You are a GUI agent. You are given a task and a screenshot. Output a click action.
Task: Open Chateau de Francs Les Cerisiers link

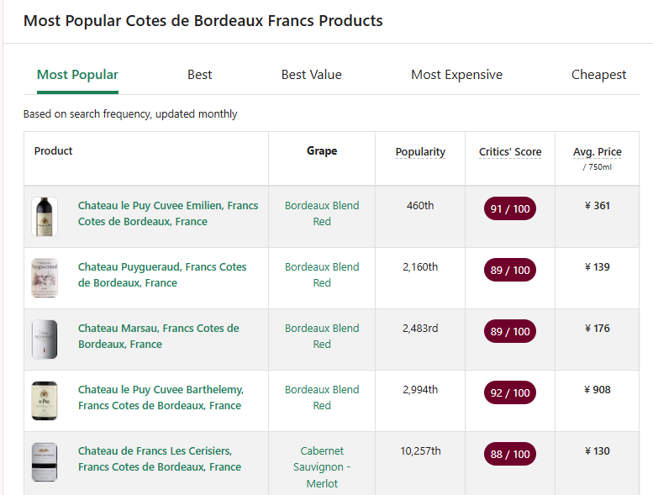coord(160,459)
